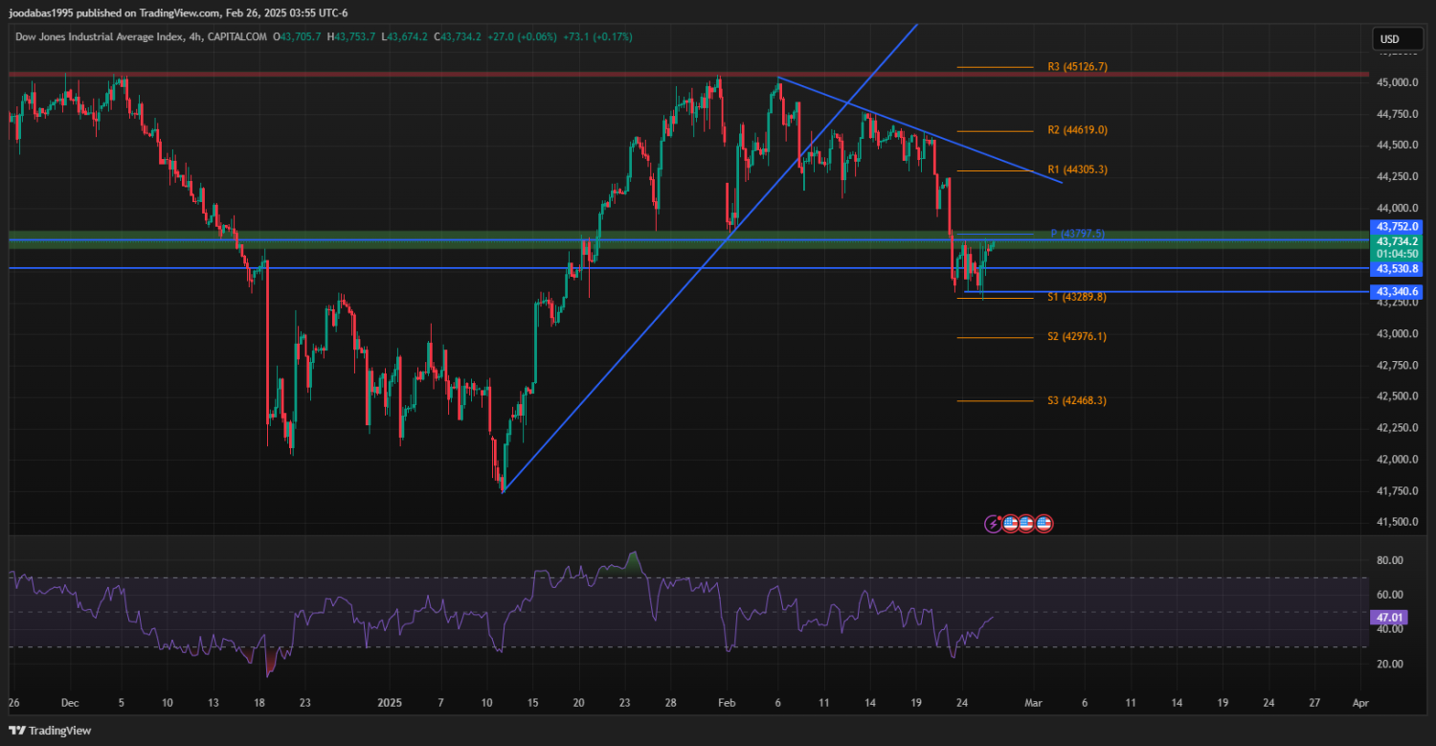Open the USD currency selector
The image size is (1436, 746).
tap(1388, 39)
